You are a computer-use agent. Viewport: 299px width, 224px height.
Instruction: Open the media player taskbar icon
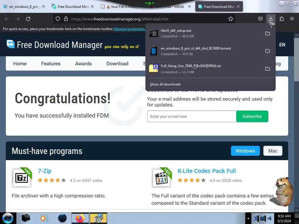(x=43, y=218)
